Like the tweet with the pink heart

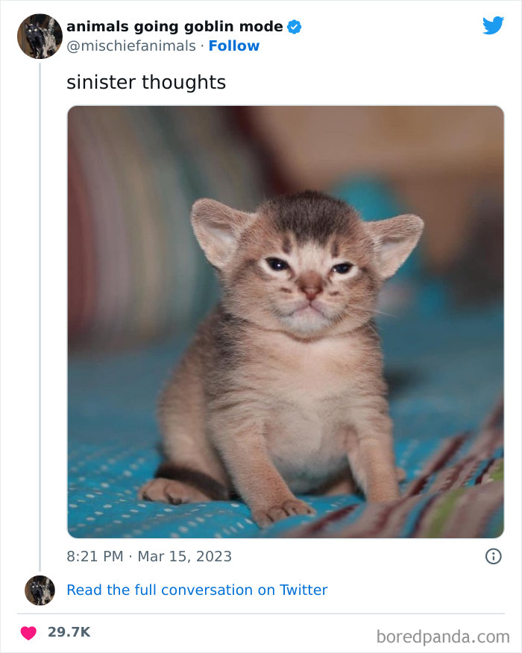click(29, 633)
